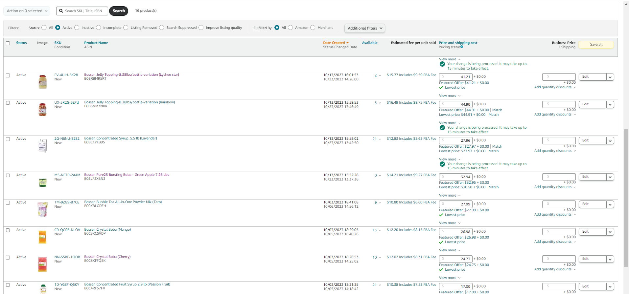The image size is (629, 294).
Task: Filter by Fulfilled By Amazon
Action: [291, 28]
